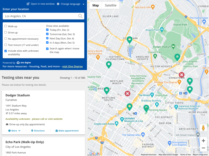Image resolution: width=209 pixels, height=156 pixels.
Task: Click Report a map error link
Action: (201, 155)
